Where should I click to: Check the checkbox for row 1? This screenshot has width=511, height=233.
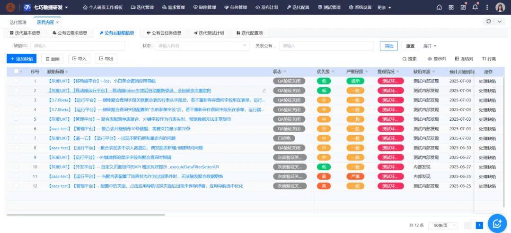[16, 81]
